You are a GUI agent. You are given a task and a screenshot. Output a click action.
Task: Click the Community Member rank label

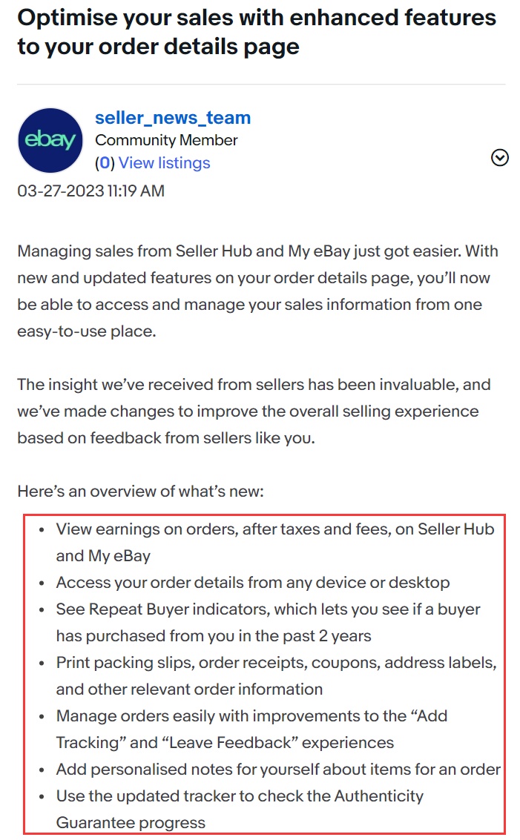[166, 140]
